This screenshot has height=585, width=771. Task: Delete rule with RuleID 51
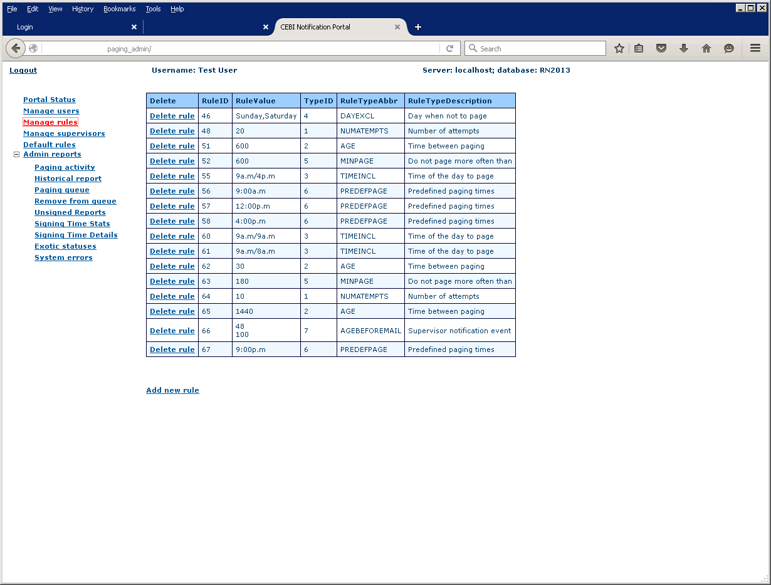[x=172, y=146]
